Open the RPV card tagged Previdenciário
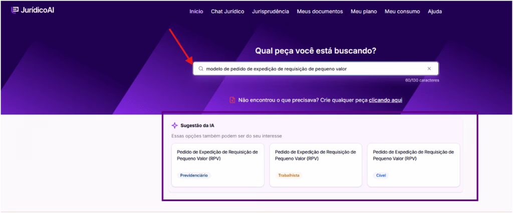Viewport: 513px width, 213px height. click(x=217, y=165)
